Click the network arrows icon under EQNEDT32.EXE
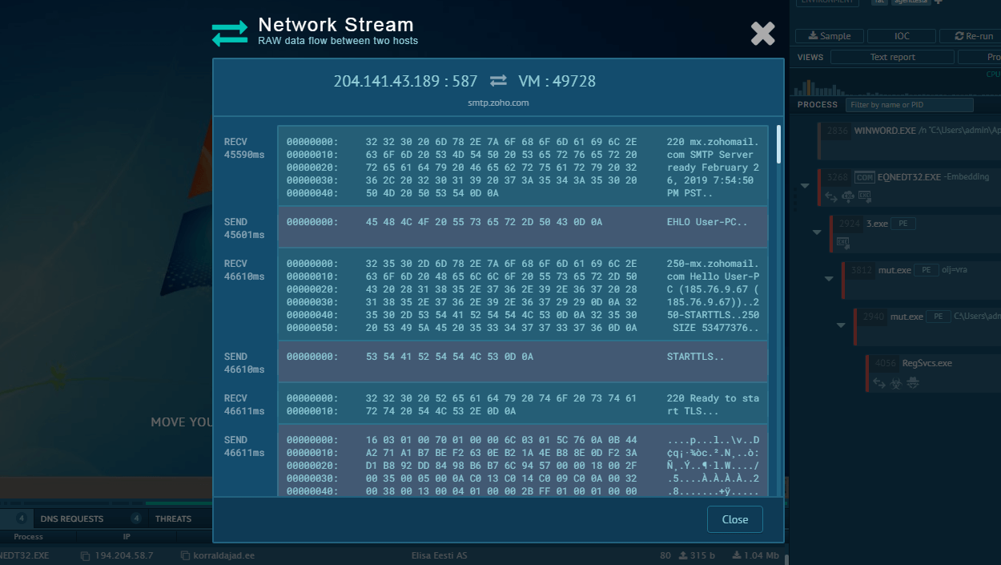 (831, 196)
